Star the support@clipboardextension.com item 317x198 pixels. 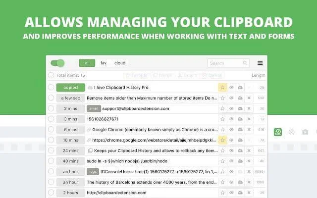(x=222, y=108)
